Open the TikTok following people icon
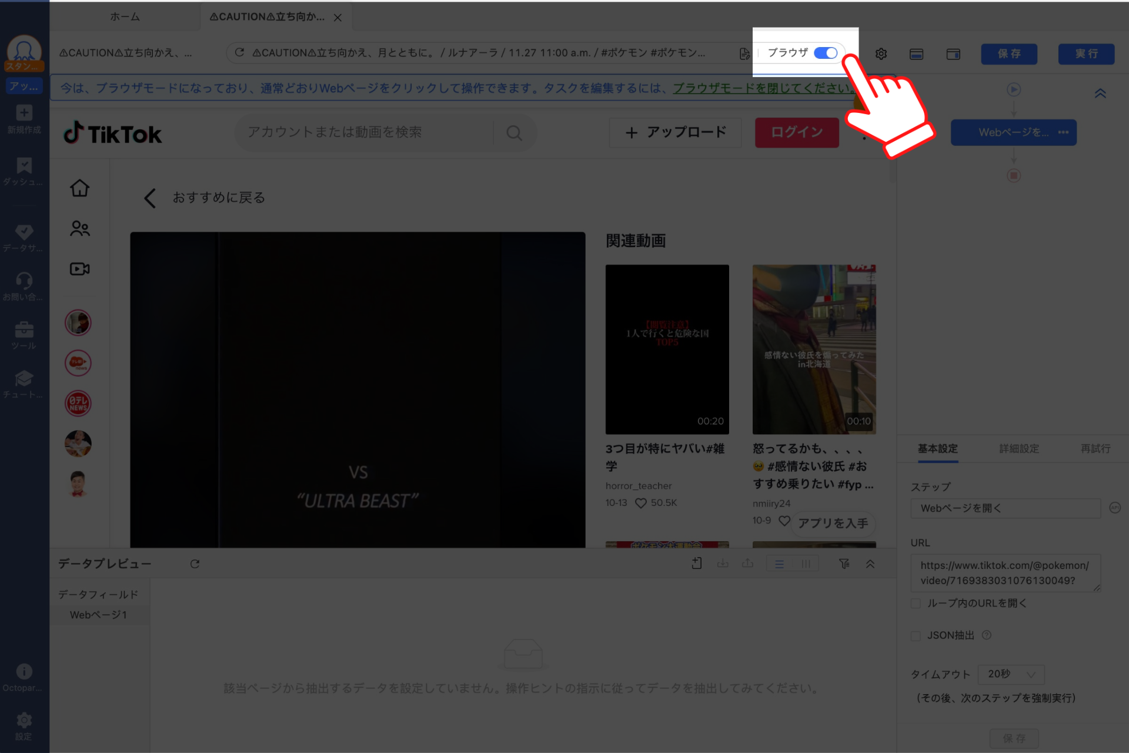Viewport: 1129px width, 753px height. pyautogui.click(x=79, y=228)
